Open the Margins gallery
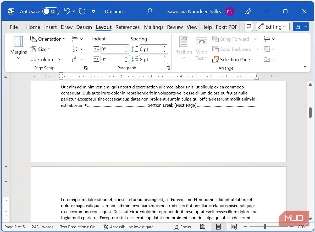 tap(18, 48)
